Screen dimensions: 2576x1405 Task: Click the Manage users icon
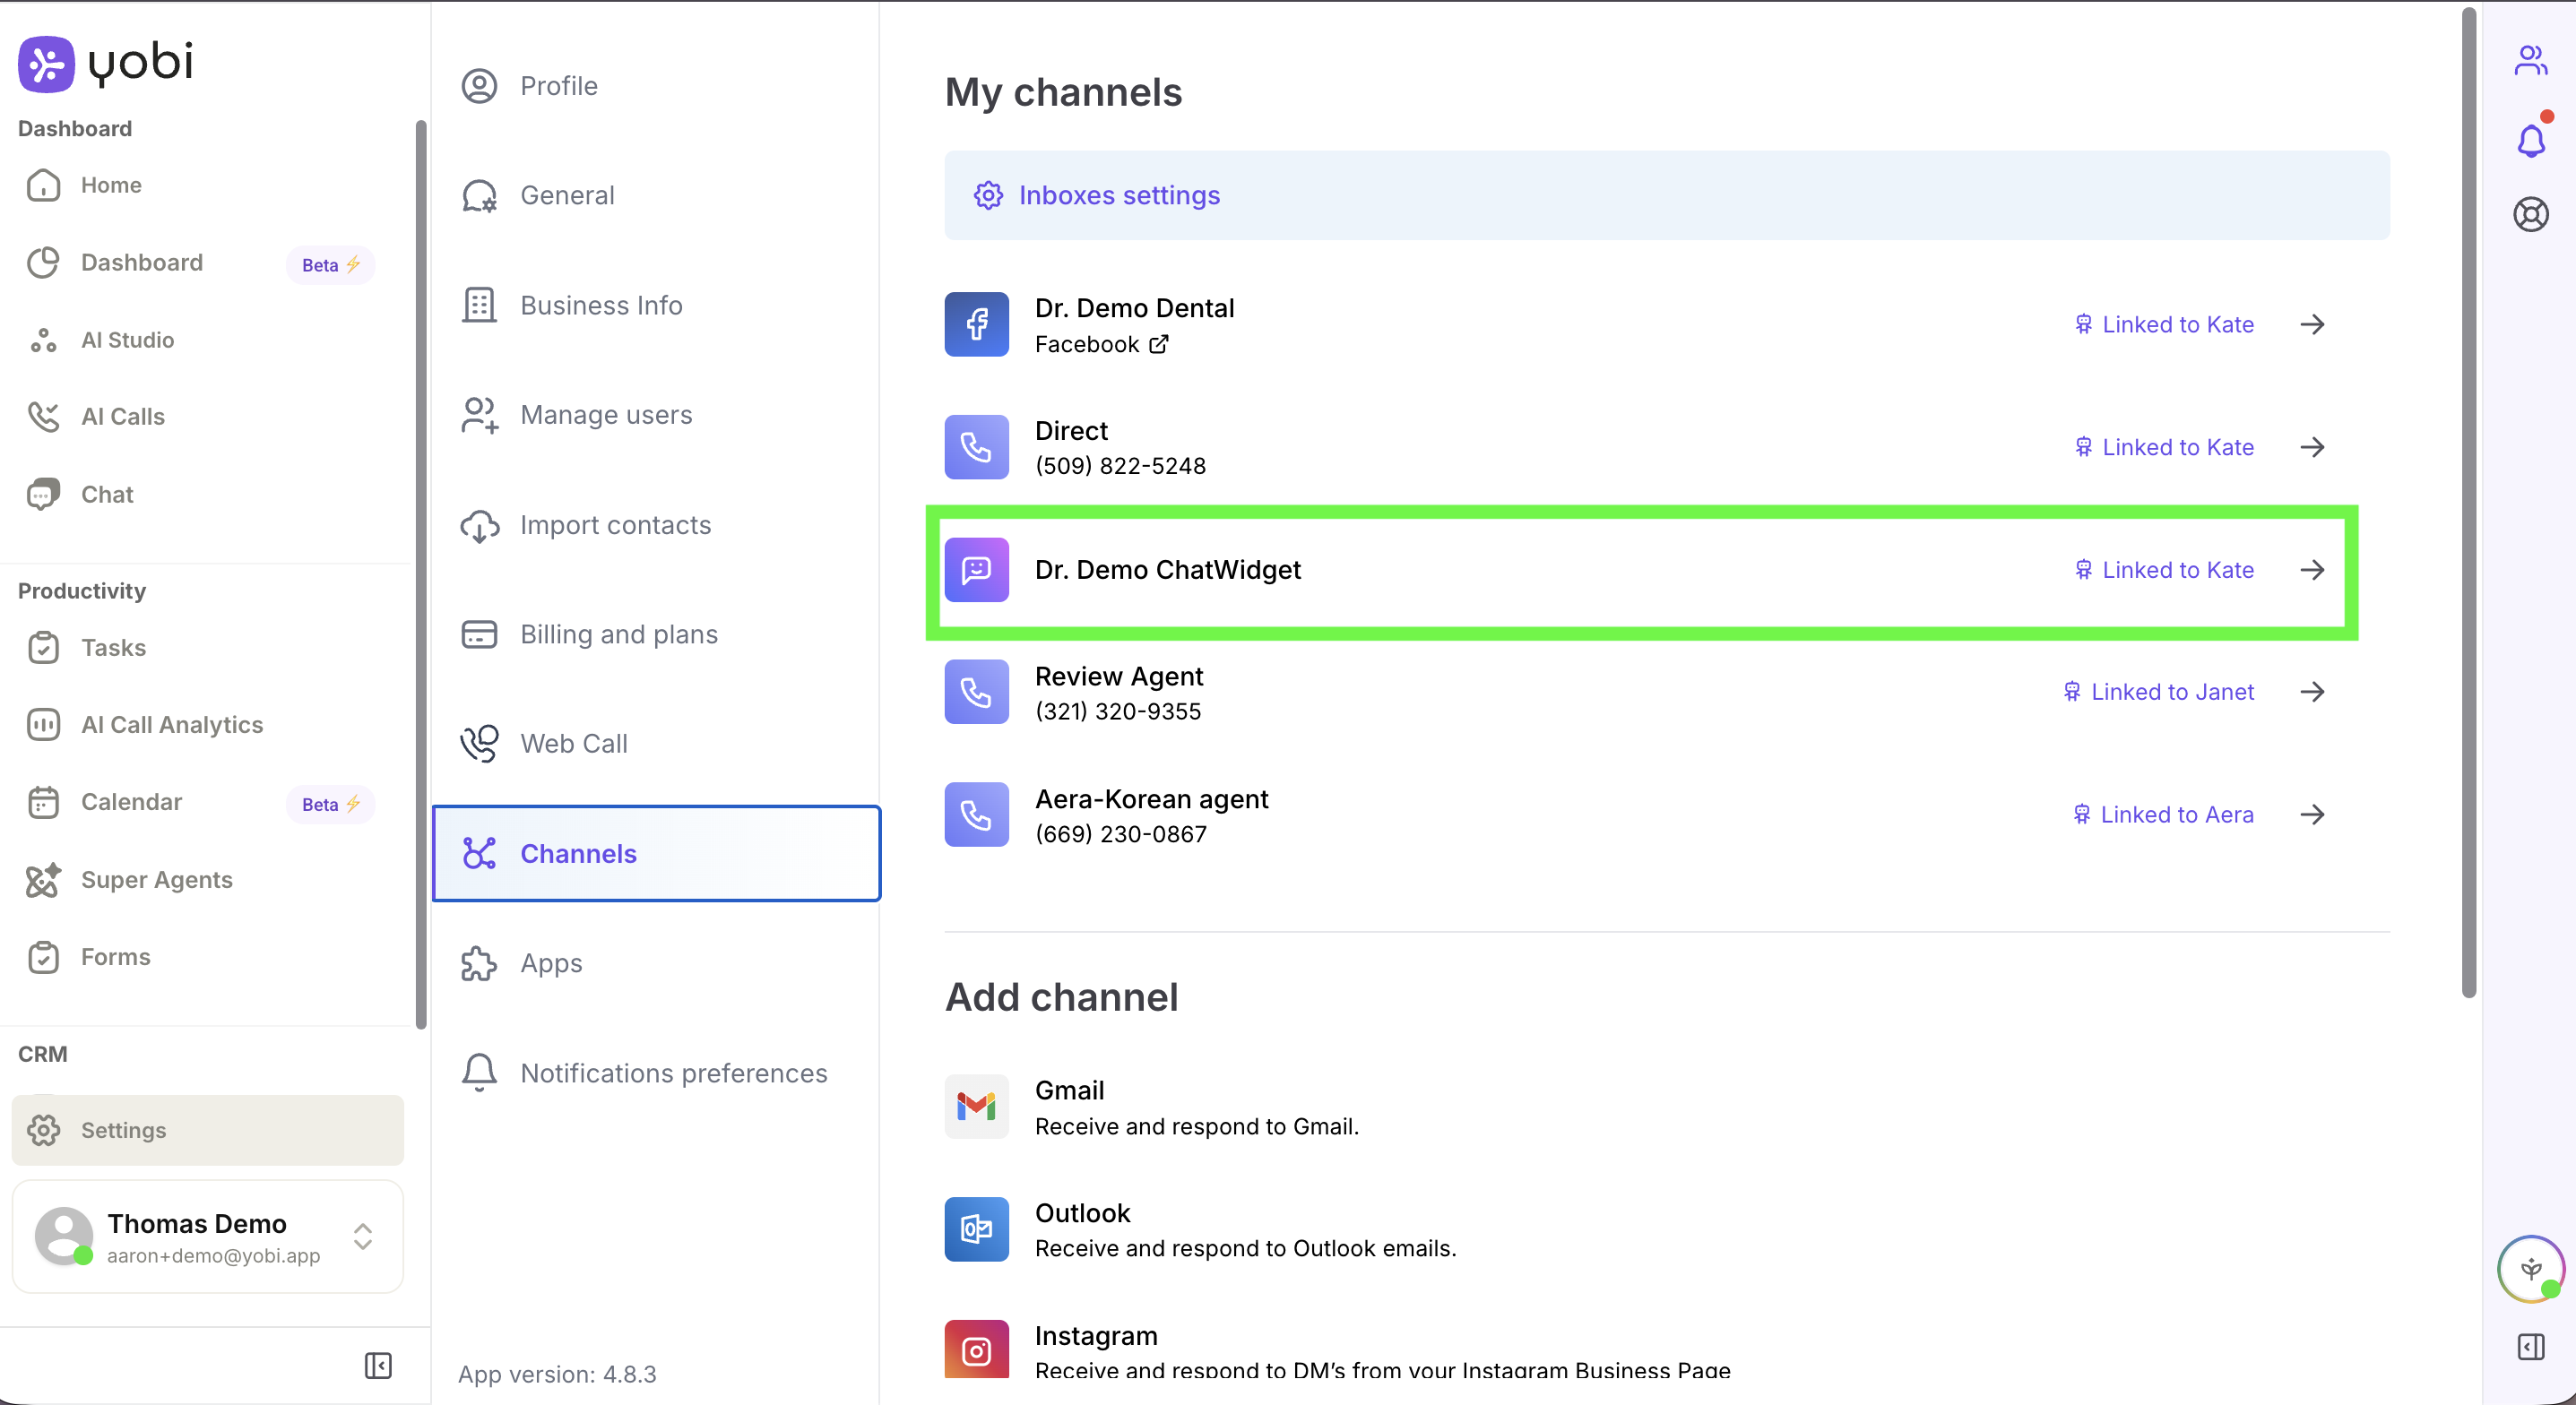pos(479,415)
